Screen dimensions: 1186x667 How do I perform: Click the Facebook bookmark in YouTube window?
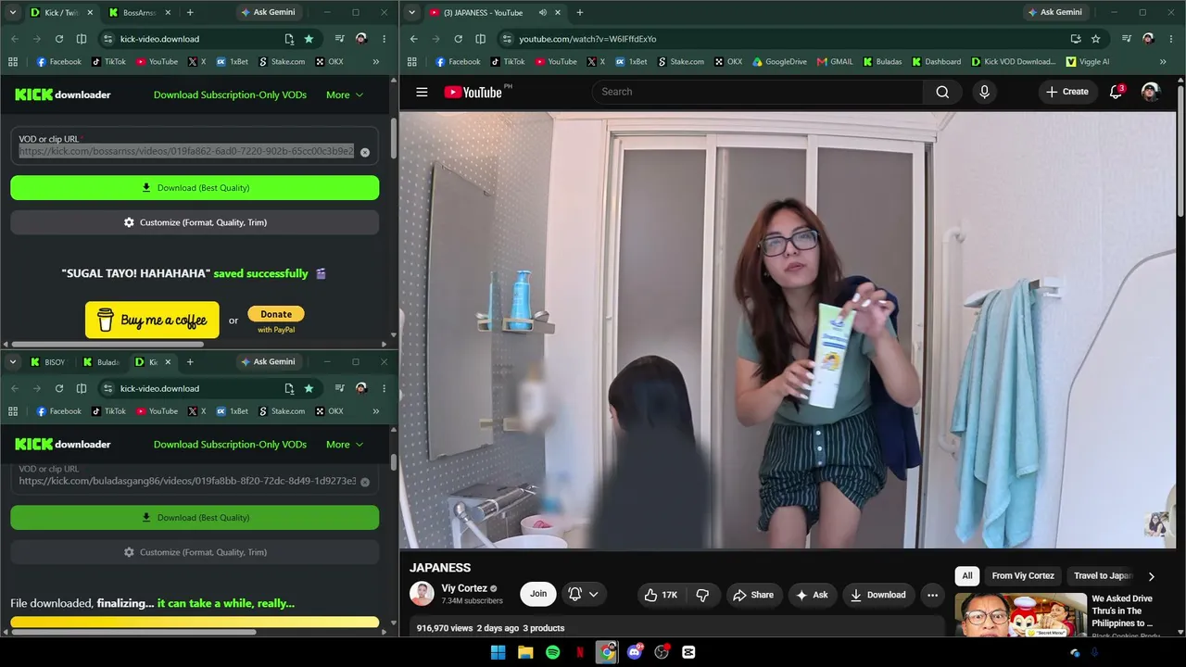pos(458,62)
